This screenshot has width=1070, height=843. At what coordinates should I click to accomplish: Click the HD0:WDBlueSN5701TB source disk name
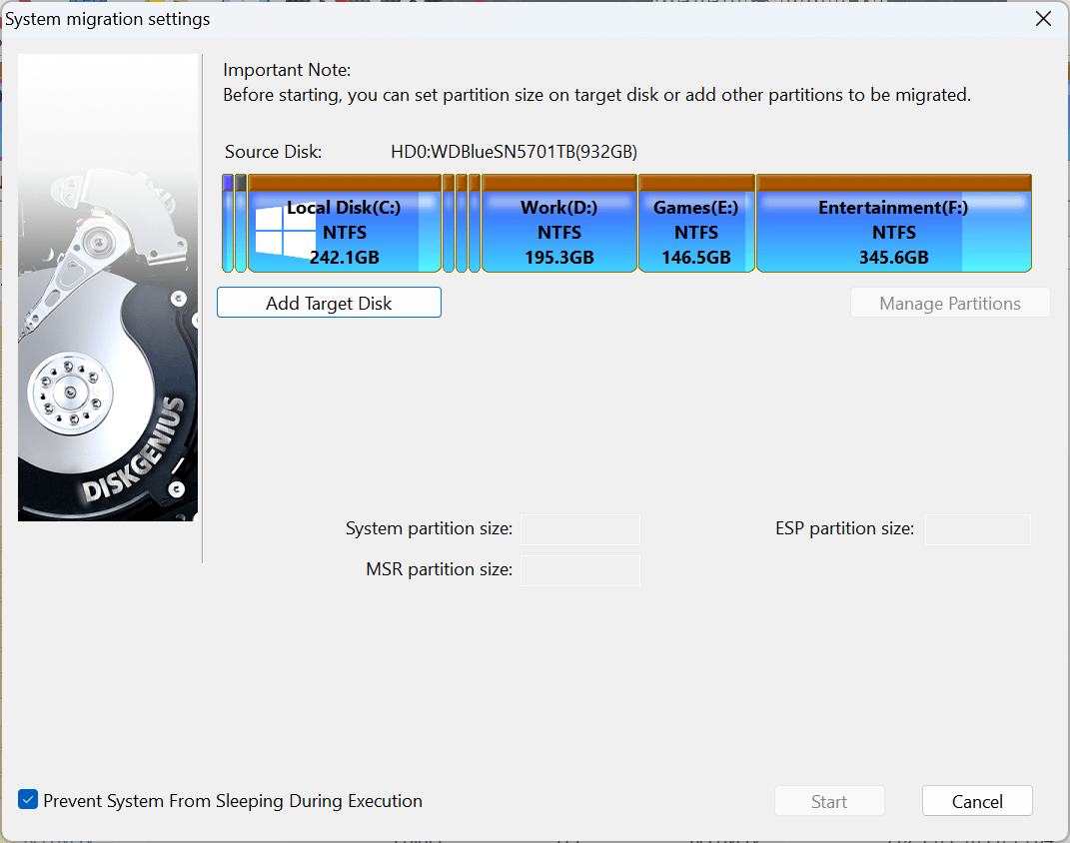click(x=514, y=152)
